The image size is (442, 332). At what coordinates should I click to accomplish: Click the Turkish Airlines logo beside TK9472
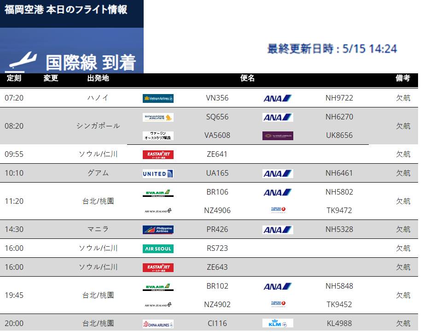coord(278,209)
